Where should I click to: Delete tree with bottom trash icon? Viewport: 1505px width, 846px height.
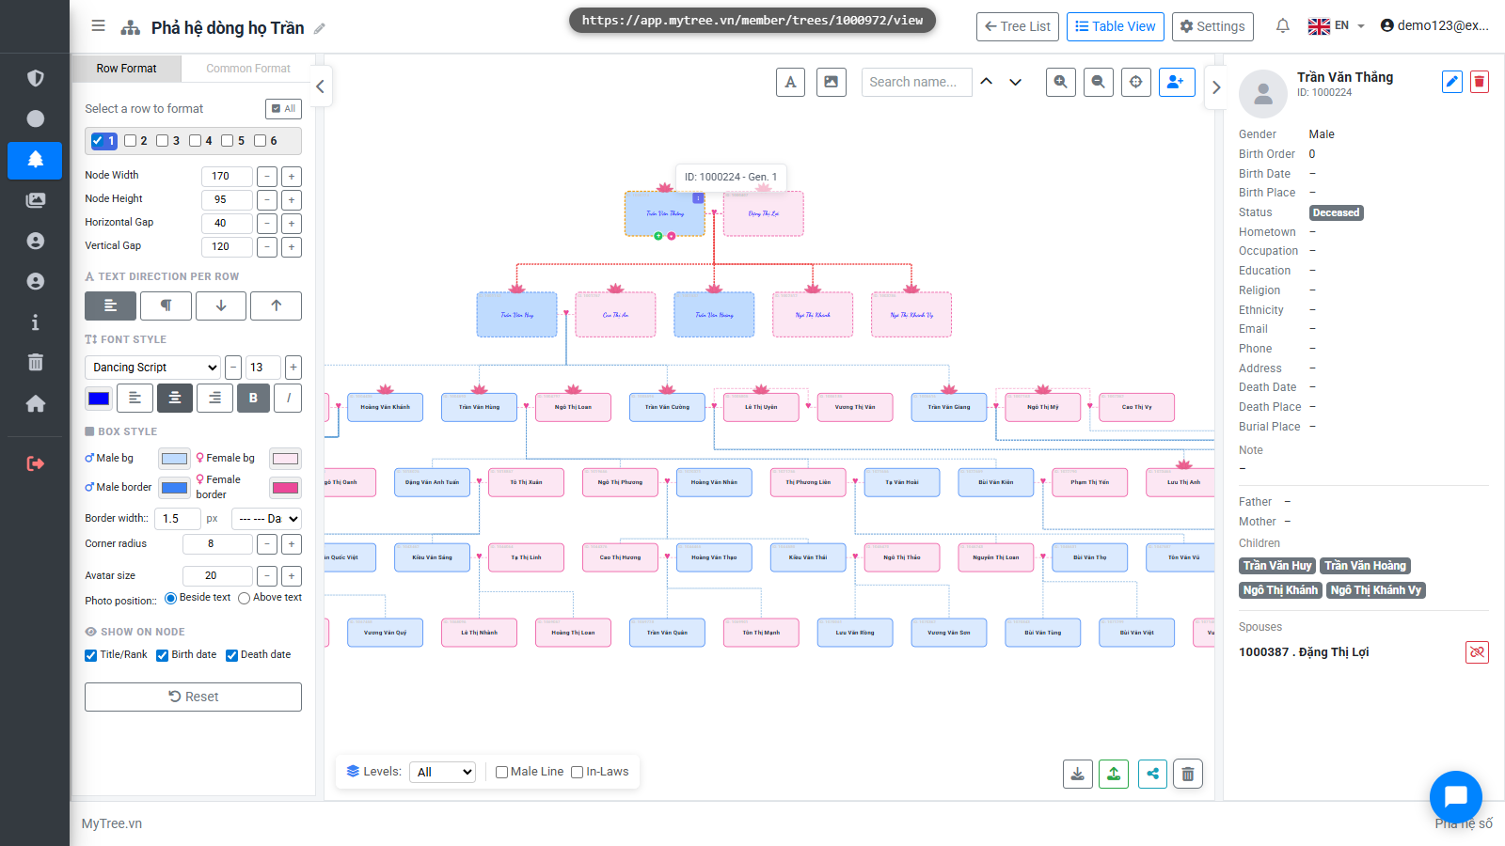1188,774
